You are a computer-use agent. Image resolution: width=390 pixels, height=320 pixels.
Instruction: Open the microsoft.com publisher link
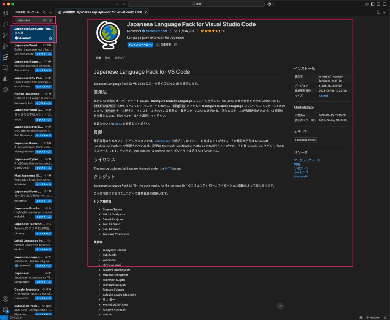pos(156,31)
